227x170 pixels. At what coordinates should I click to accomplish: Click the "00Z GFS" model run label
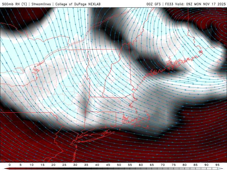(x=154, y=4)
